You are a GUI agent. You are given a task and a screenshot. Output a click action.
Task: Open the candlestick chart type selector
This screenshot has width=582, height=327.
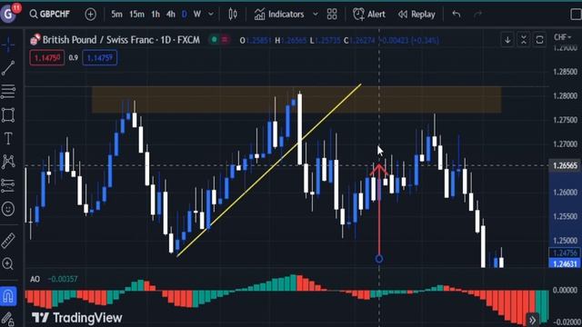tap(233, 15)
